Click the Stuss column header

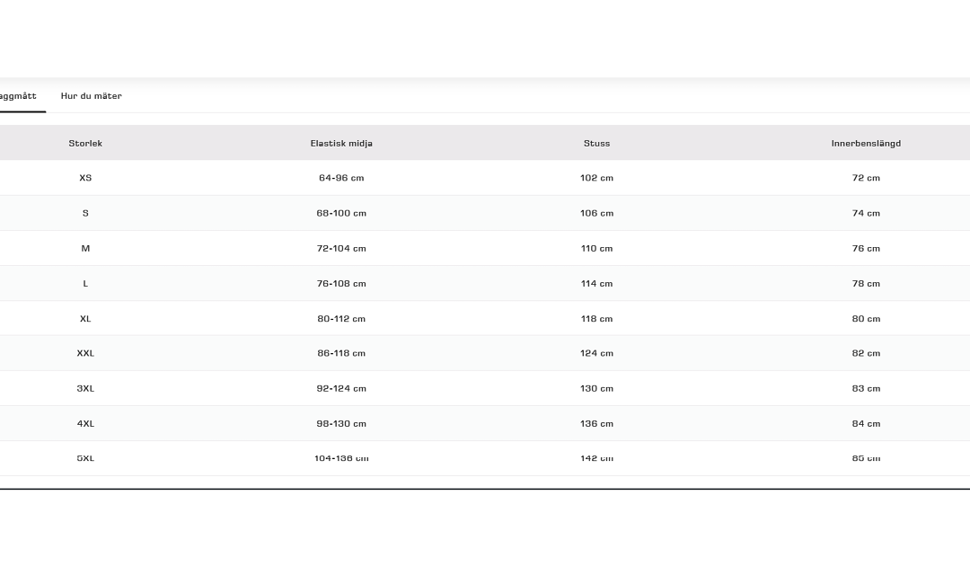596,144
